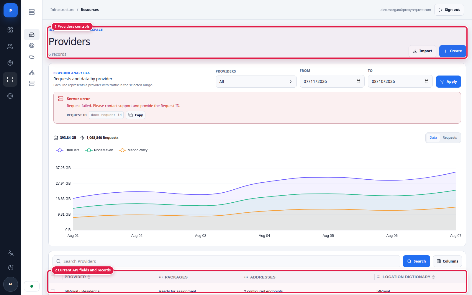Open the users icon in left sidebar
This screenshot has height=295, width=472.
click(x=10, y=46)
